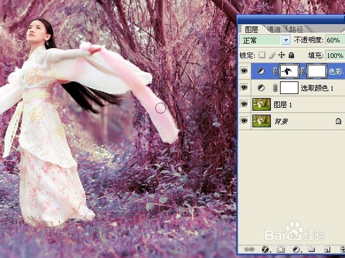This screenshot has height=258, width=345.
Task: Select the 图层 1 layer name
Action: pyautogui.click(x=283, y=105)
